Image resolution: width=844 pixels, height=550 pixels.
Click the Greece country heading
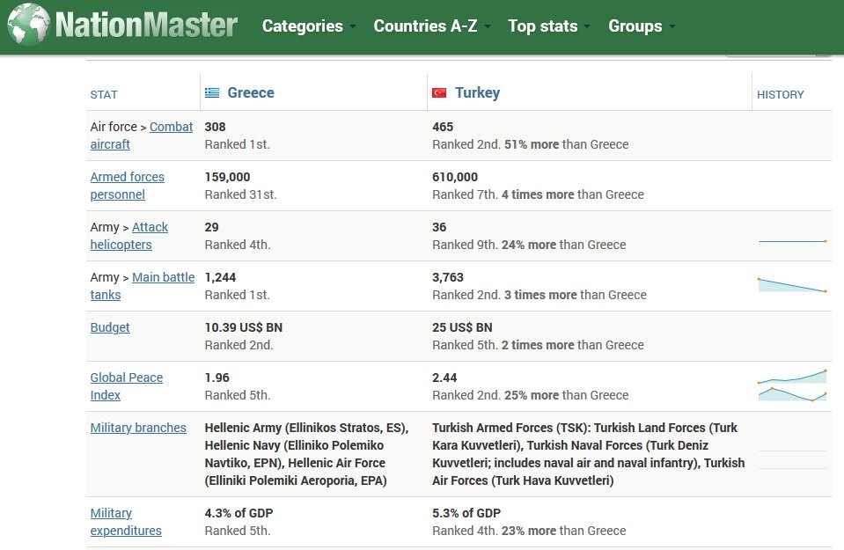tap(251, 92)
